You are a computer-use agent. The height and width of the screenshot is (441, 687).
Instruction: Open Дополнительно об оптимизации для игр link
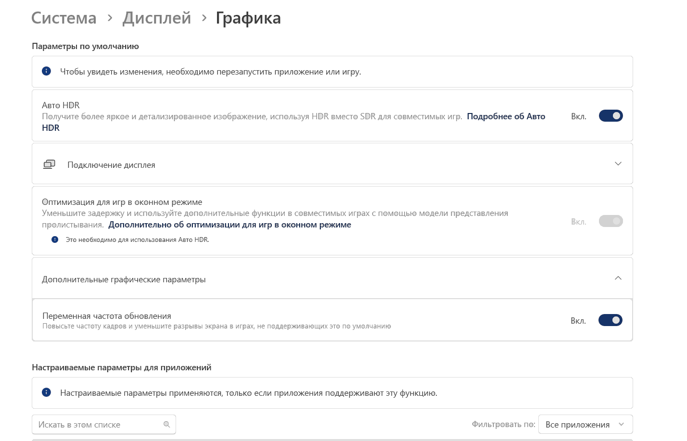click(x=229, y=225)
